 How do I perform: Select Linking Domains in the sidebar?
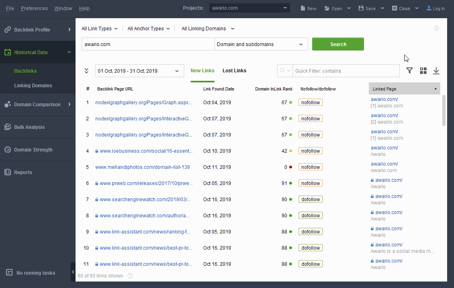click(33, 85)
